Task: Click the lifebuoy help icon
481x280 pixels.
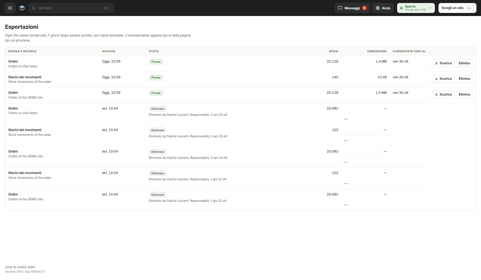Action: (x=378, y=8)
